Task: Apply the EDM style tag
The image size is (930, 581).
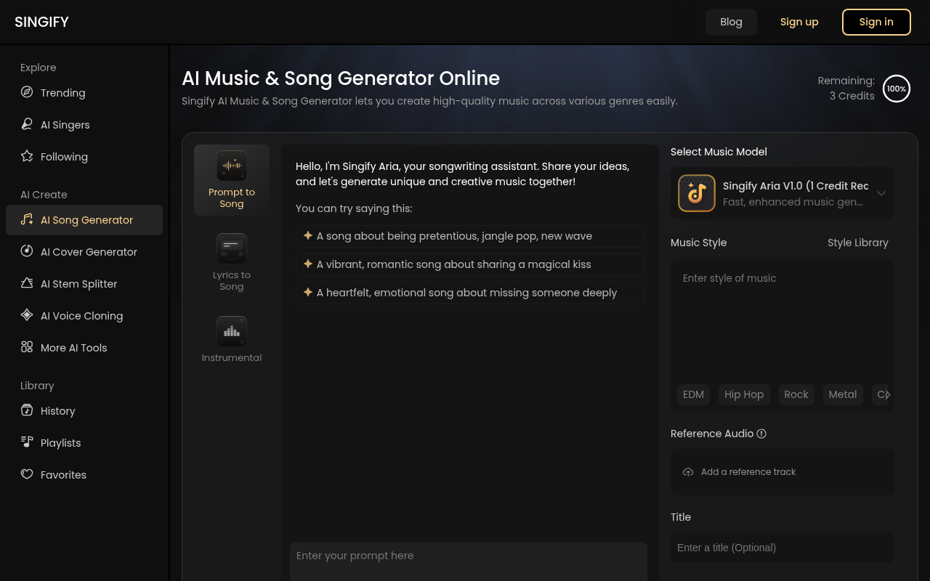Action: click(692, 394)
